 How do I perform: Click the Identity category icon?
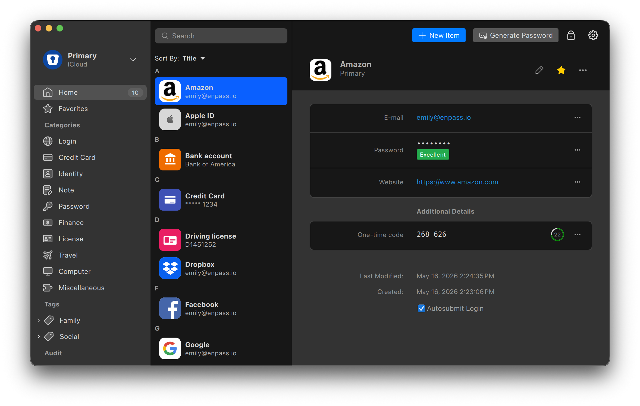tap(48, 174)
